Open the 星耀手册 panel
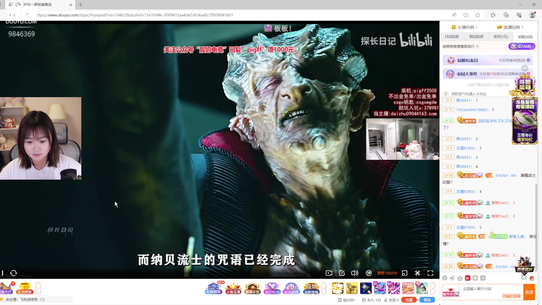Screen dimensions: 542x305 [x=252, y=289]
